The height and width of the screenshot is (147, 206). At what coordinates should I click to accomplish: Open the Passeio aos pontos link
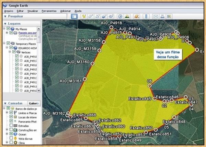[27, 33]
